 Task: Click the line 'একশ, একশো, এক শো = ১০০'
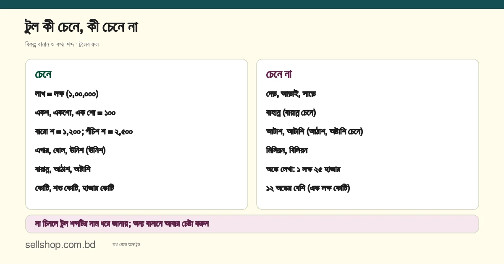[x=75, y=113]
